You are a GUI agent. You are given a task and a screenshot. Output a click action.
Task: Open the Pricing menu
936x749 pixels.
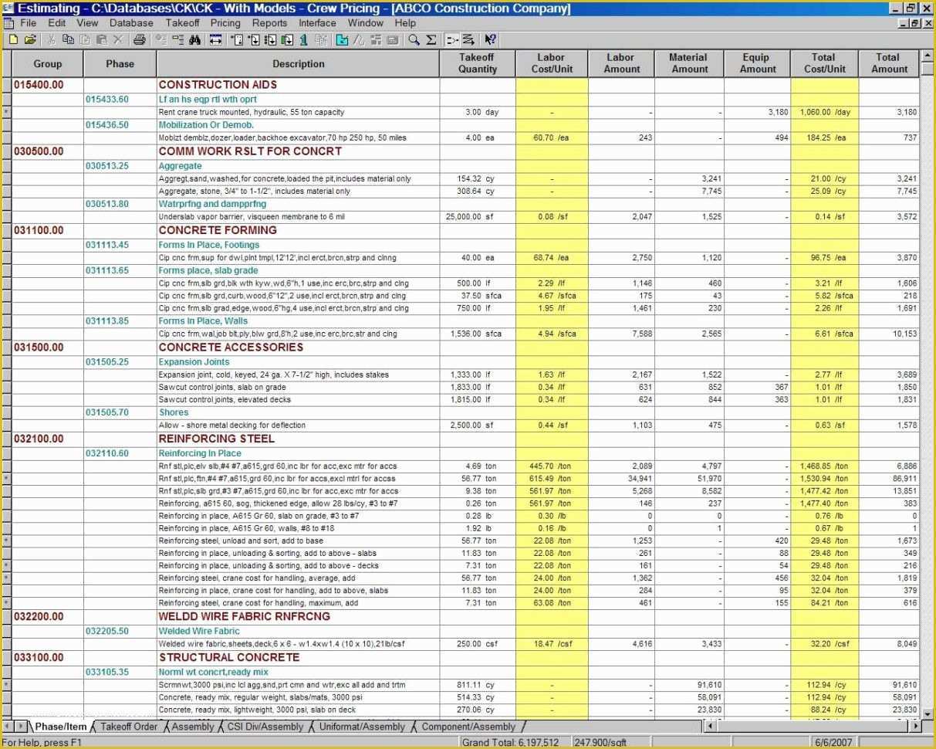pyautogui.click(x=225, y=23)
